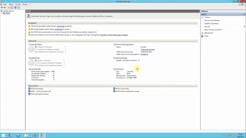Click the Updates mit Fehlern legend entry

coord(44,61)
